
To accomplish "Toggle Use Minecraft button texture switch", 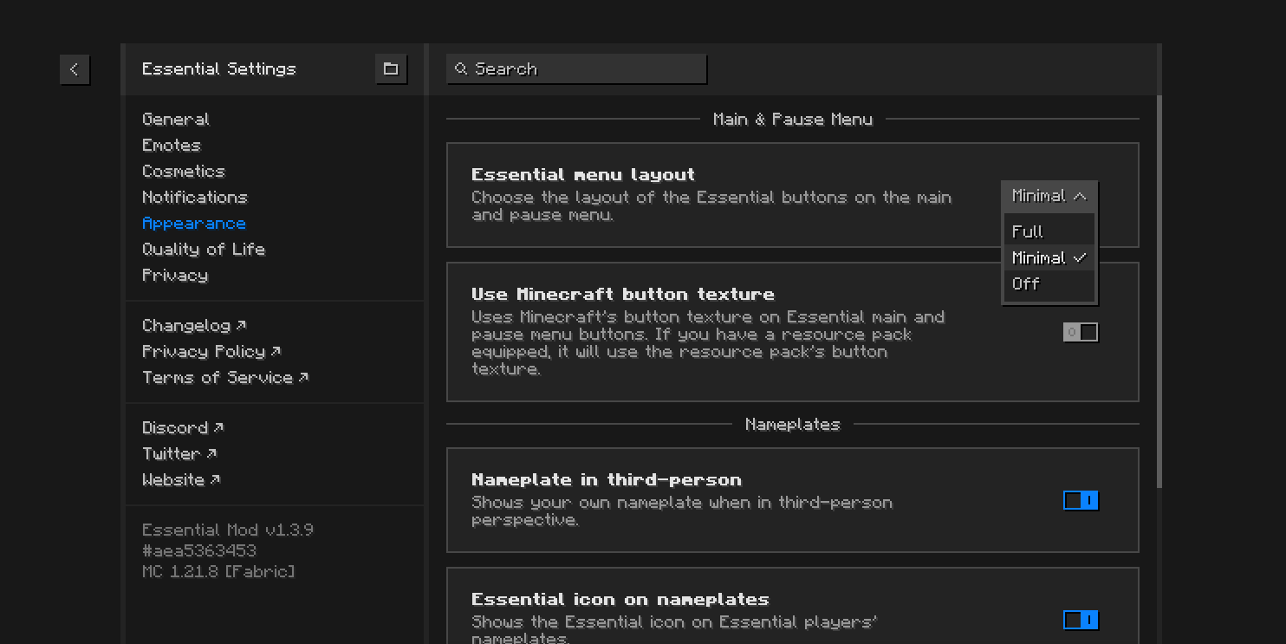I will 1081,333.
